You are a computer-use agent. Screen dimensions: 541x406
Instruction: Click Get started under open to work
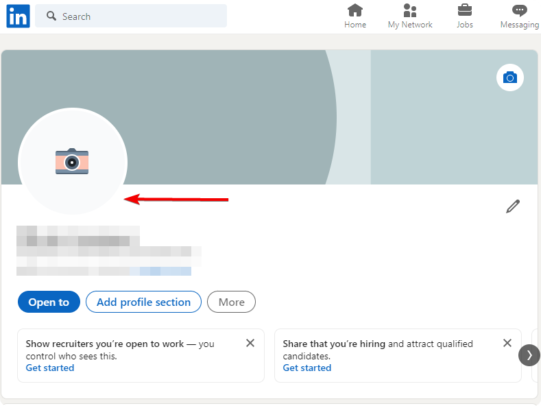pos(50,368)
